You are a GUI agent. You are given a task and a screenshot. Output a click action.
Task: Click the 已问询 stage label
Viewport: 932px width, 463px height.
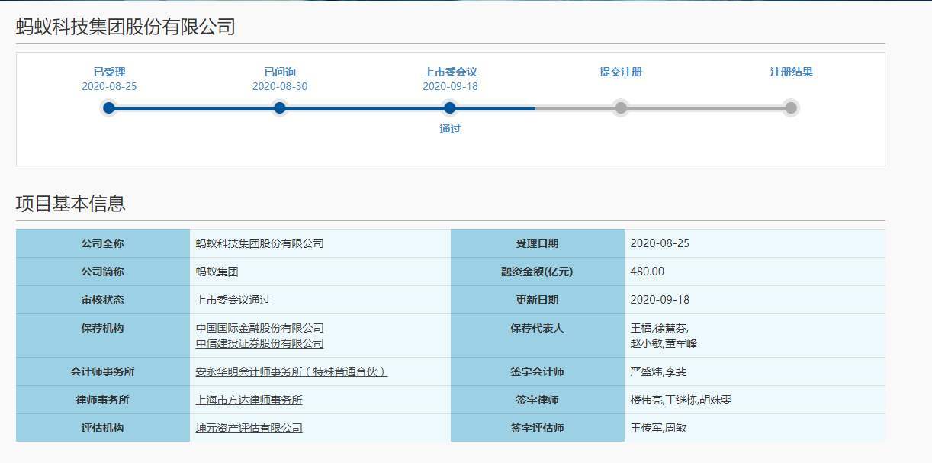[279, 70]
